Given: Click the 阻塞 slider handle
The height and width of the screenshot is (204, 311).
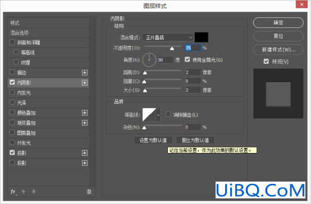Looking at the screenshot, I should [x=144, y=82].
